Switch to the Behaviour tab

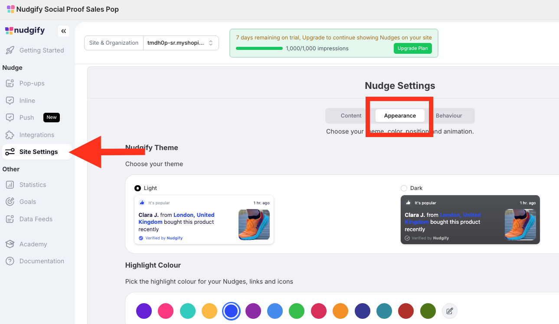[x=449, y=116]
